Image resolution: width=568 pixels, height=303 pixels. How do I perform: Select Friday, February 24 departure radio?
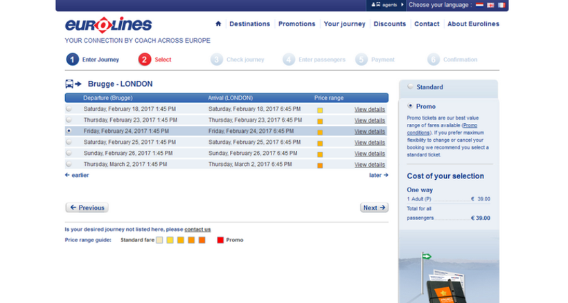(69, 131)
